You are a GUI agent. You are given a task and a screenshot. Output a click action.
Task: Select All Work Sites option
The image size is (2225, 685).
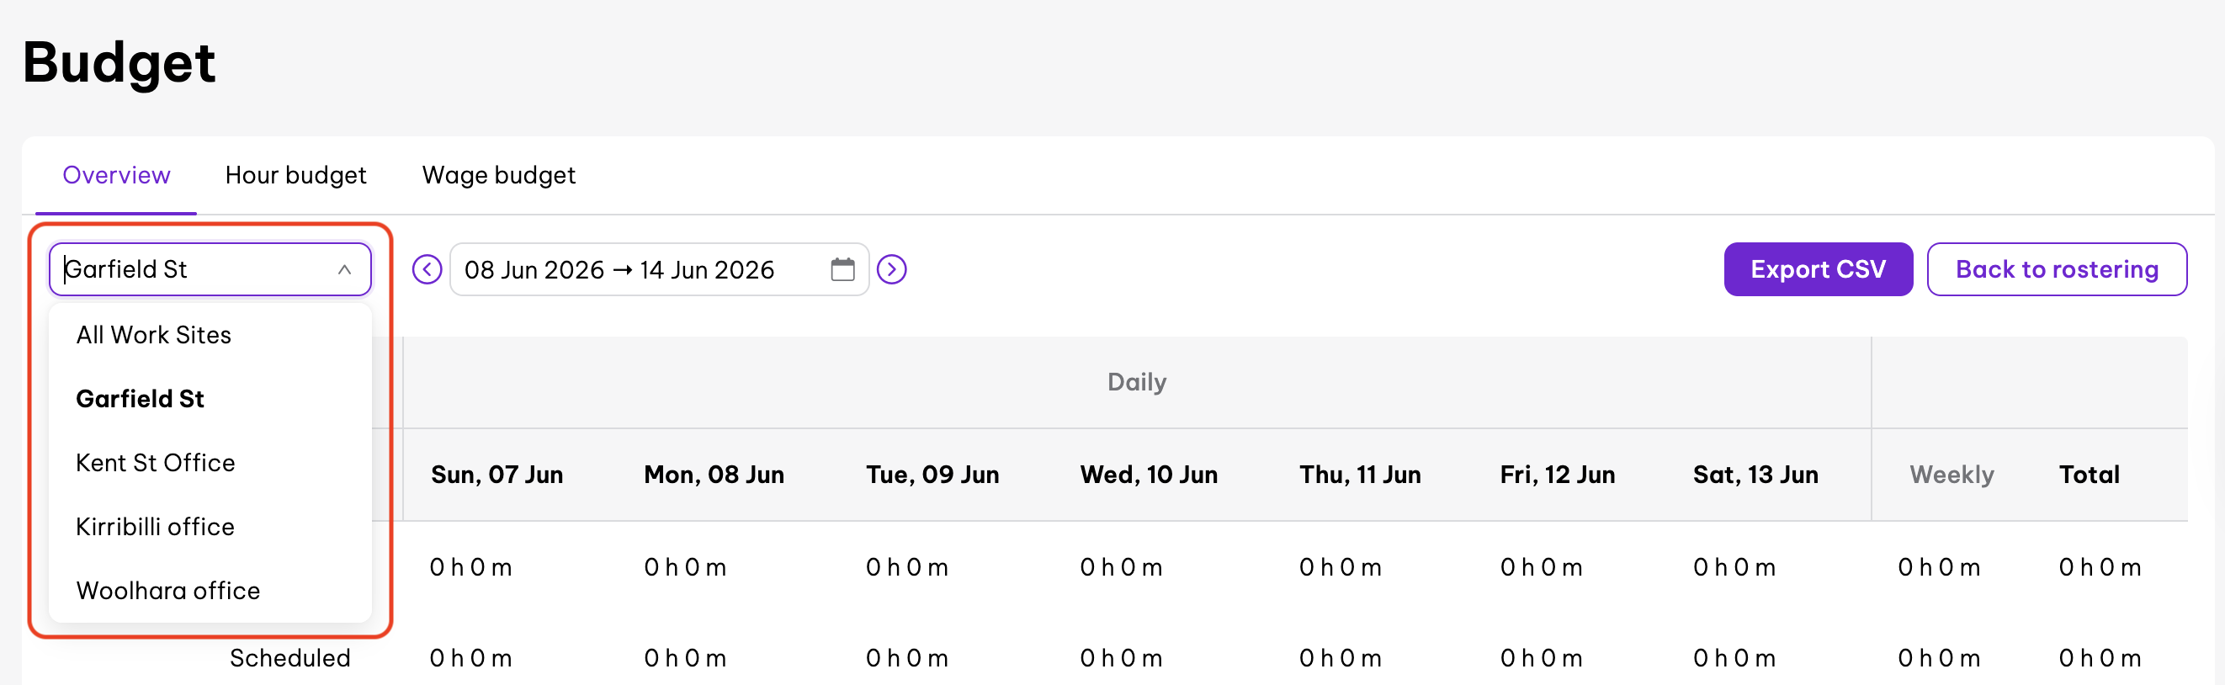point(210,335)
